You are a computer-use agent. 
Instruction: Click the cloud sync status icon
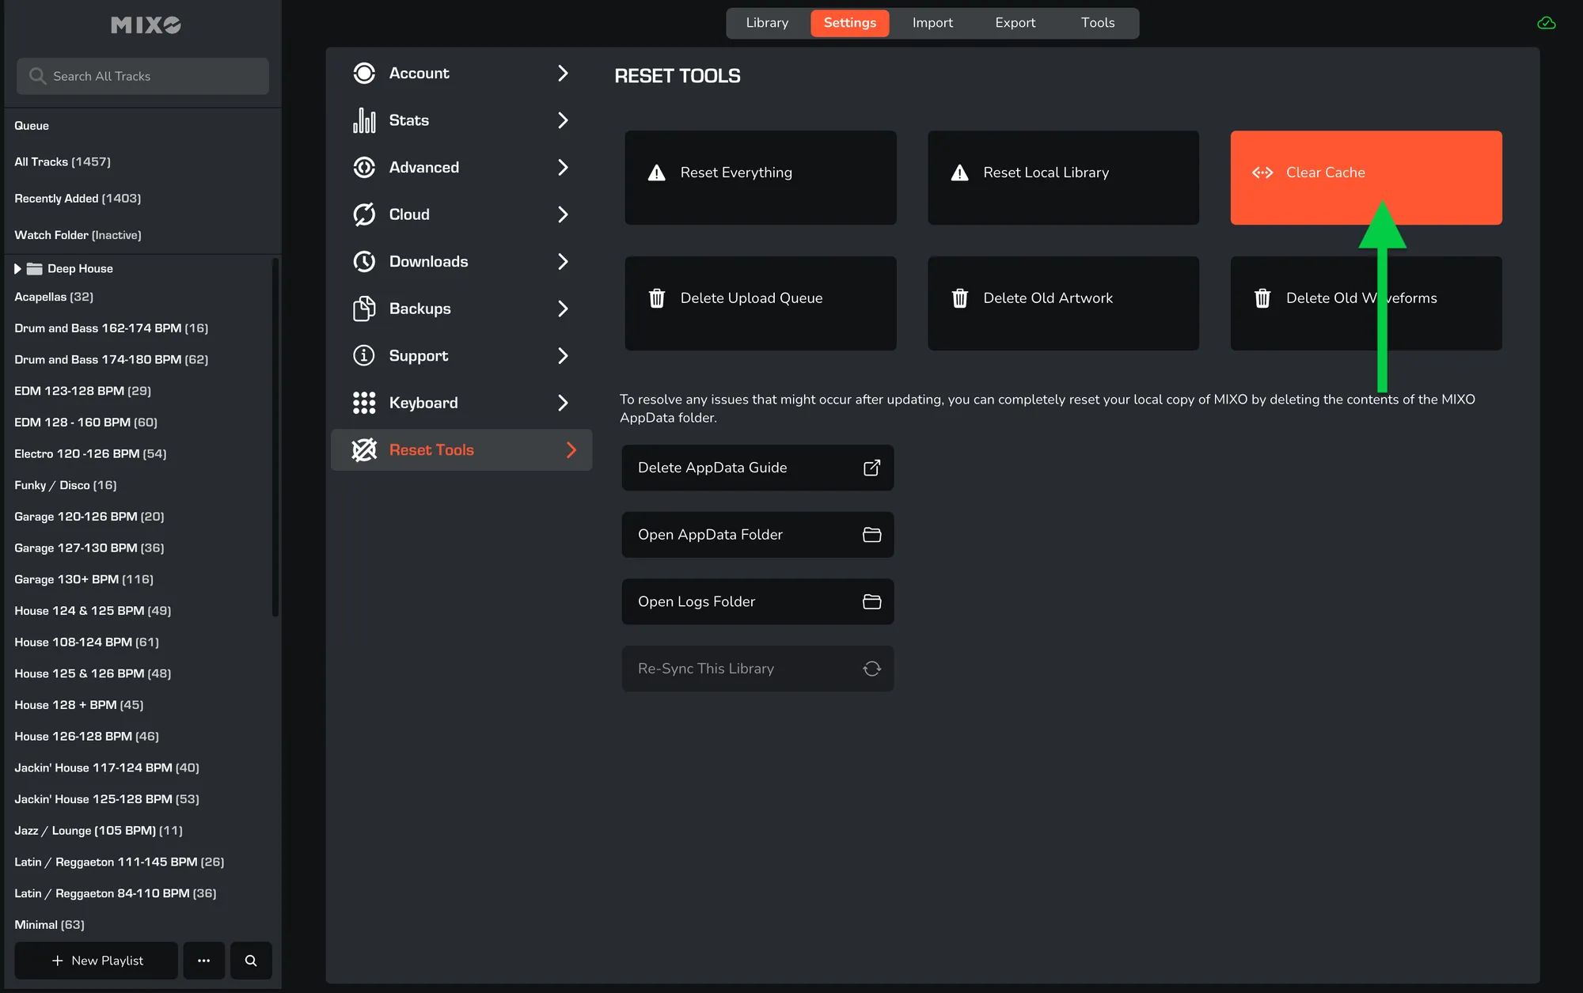(1546, 23)
